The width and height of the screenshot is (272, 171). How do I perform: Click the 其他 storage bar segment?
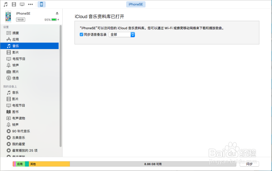[49, 164]
